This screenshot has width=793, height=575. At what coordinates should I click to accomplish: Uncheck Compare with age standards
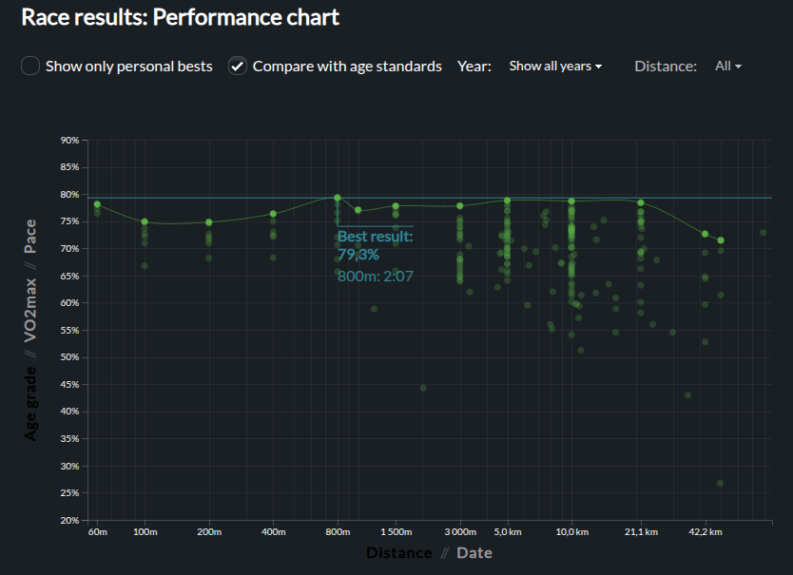point(238,67)
